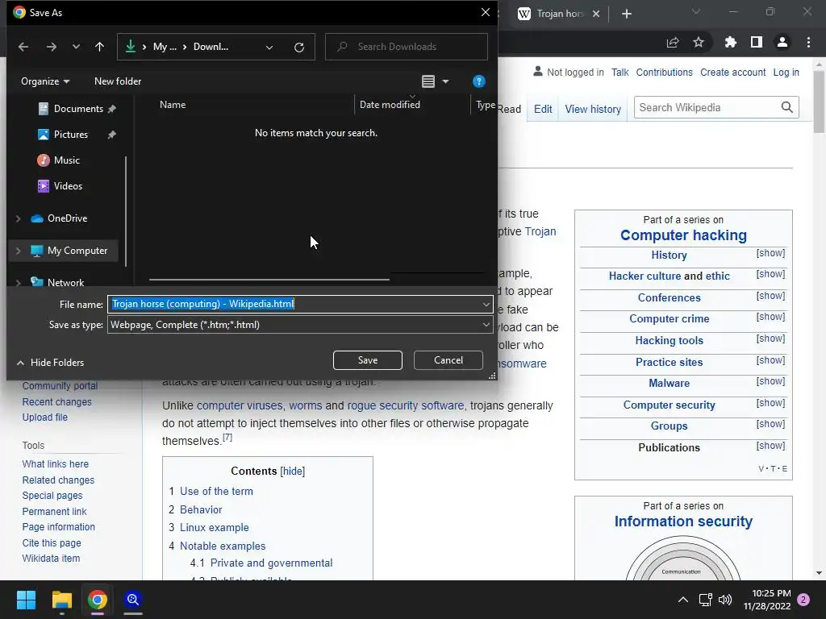Show the Malware section
The width and height of the screenshot is (826, 619).
point(770,381)
